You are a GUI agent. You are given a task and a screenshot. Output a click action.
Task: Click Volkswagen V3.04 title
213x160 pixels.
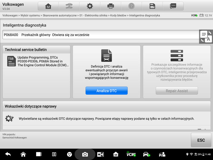pyautogui.click(x=13, y=6)
